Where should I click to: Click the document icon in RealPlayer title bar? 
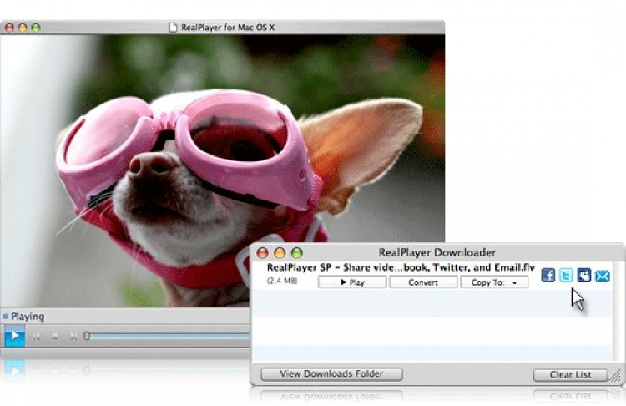click(x=173, y=28)
